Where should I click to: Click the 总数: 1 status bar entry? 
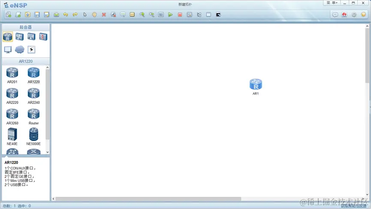click(9, 206)
